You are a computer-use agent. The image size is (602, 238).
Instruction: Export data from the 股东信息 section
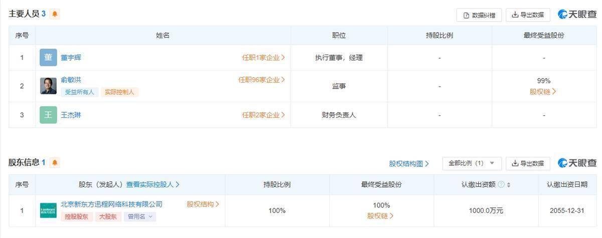[528, 163]
